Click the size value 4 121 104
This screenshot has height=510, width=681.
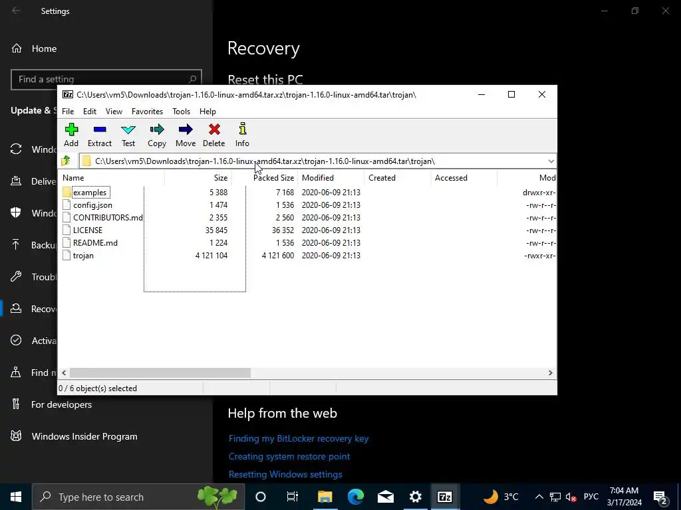click(x=211, y=256)
